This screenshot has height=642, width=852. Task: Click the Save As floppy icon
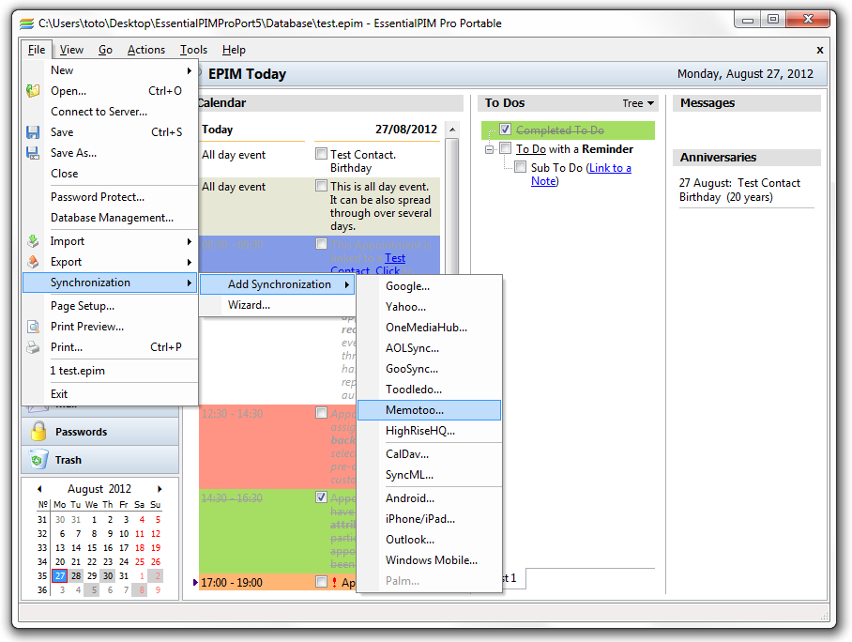33,153
